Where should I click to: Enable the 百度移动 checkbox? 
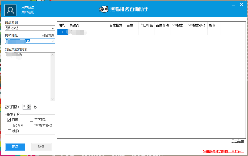pos(31,120)
